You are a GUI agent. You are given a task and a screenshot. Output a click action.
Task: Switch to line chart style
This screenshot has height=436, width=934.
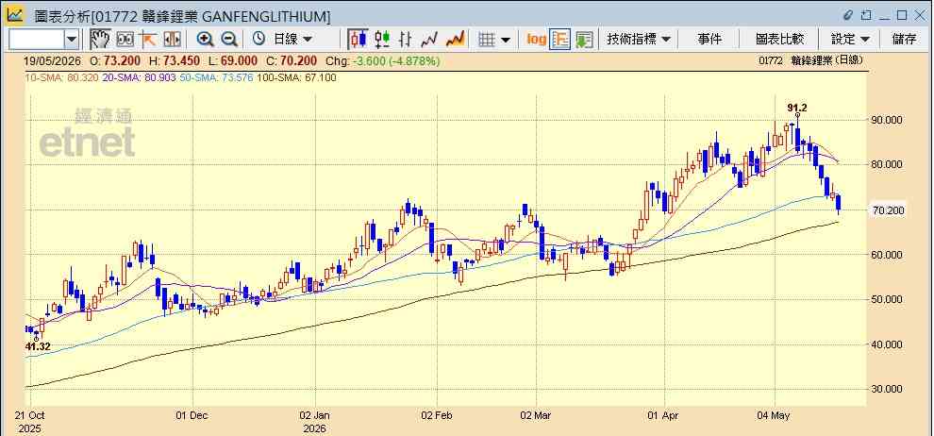(x=429, y=40)
